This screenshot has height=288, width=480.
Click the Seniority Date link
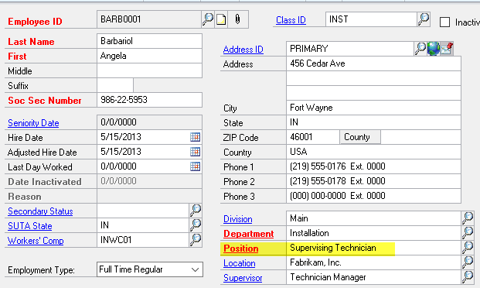click(33, 123)
